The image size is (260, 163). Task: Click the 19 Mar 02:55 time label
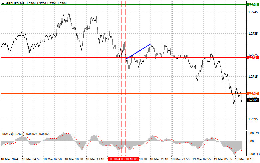tap(201, 159)
